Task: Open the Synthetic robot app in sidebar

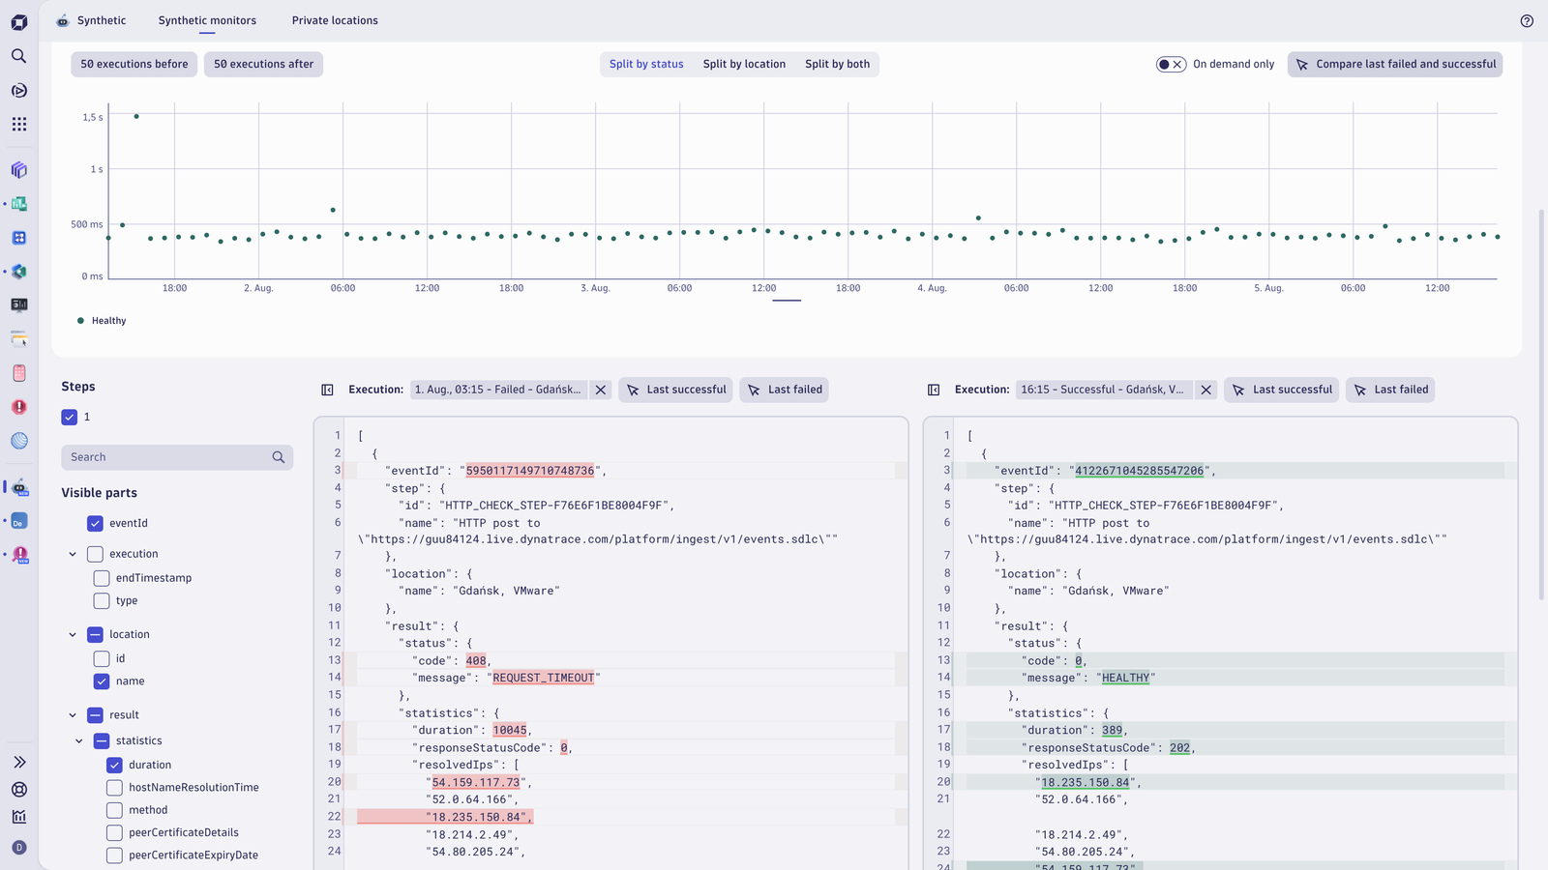Action: coord(18,487)
